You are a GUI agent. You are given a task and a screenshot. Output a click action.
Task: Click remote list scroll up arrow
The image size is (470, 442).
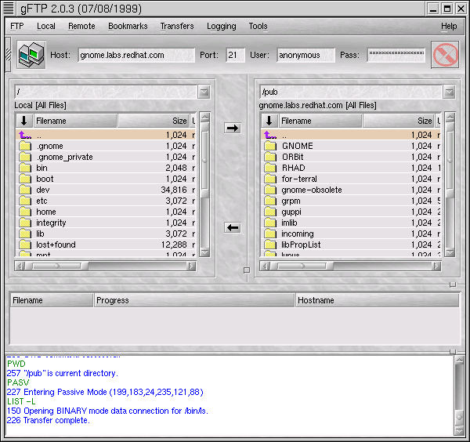click(x=450, y=118)
